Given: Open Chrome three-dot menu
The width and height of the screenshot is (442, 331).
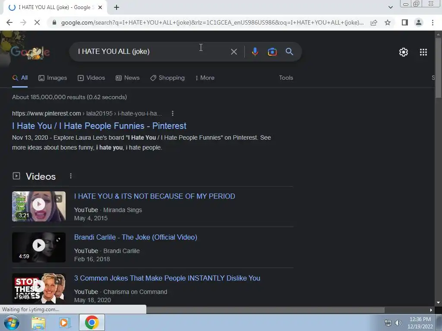Looking at the screenshot, I should [433, 22].
